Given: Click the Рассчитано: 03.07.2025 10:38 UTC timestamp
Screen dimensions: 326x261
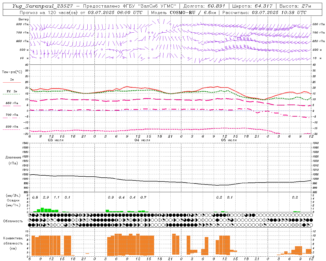Looking at the screenshot, I should (264, 12).
